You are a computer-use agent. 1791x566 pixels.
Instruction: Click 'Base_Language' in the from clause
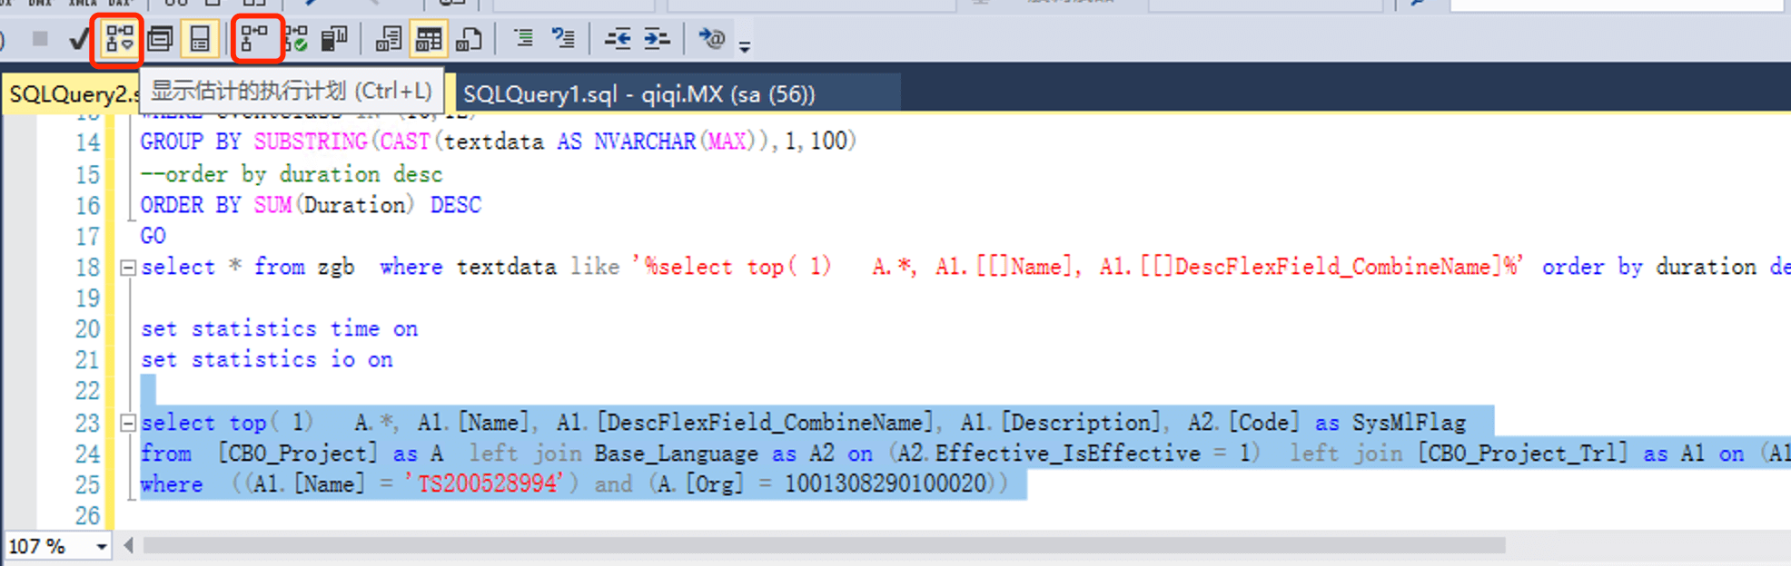(676, 454)
